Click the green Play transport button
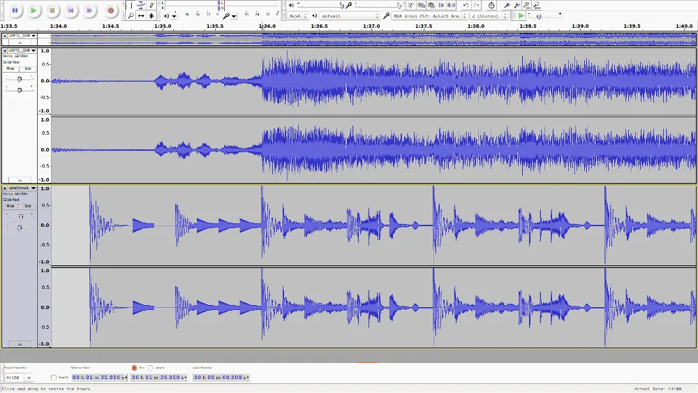 [x=34, y=10]
